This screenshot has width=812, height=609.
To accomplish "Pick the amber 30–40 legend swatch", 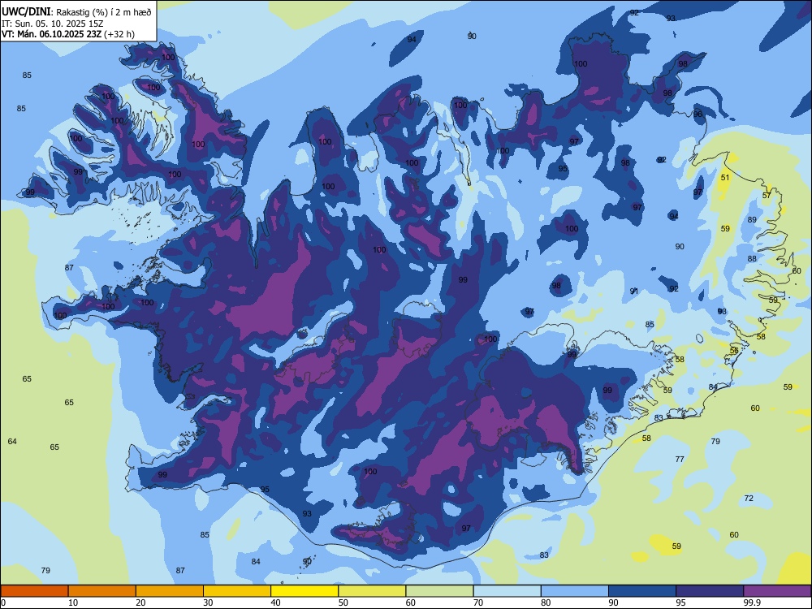I will (x=236, y=591).
